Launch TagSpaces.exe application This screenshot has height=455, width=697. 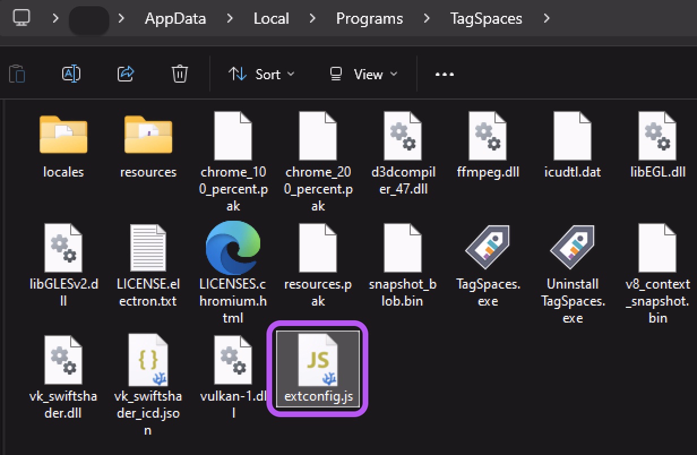[488, 248]
